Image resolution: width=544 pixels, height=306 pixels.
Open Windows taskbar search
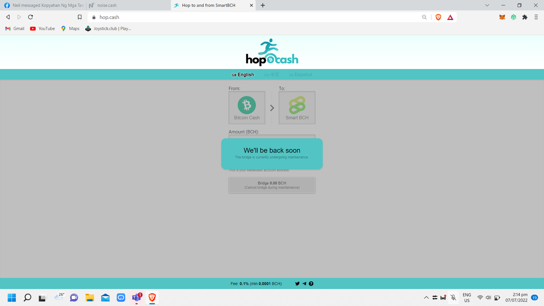click(27, 298)
